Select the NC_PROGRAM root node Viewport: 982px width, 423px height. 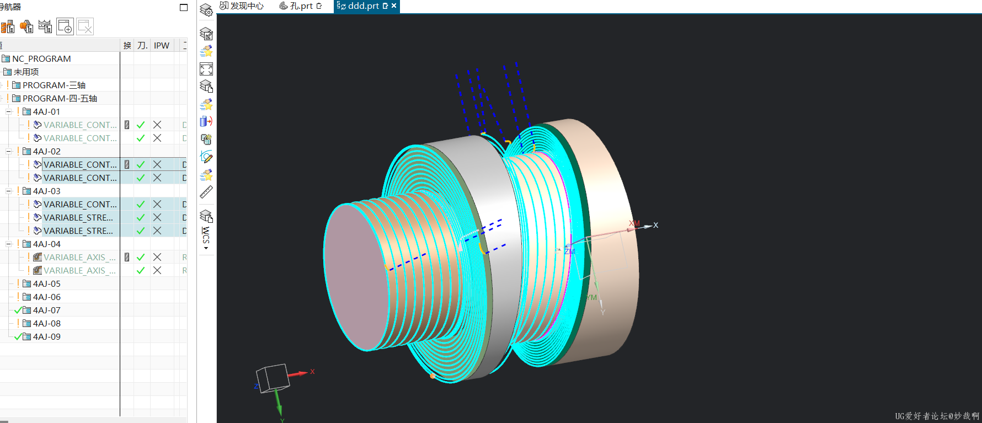[x=41, y=58]
